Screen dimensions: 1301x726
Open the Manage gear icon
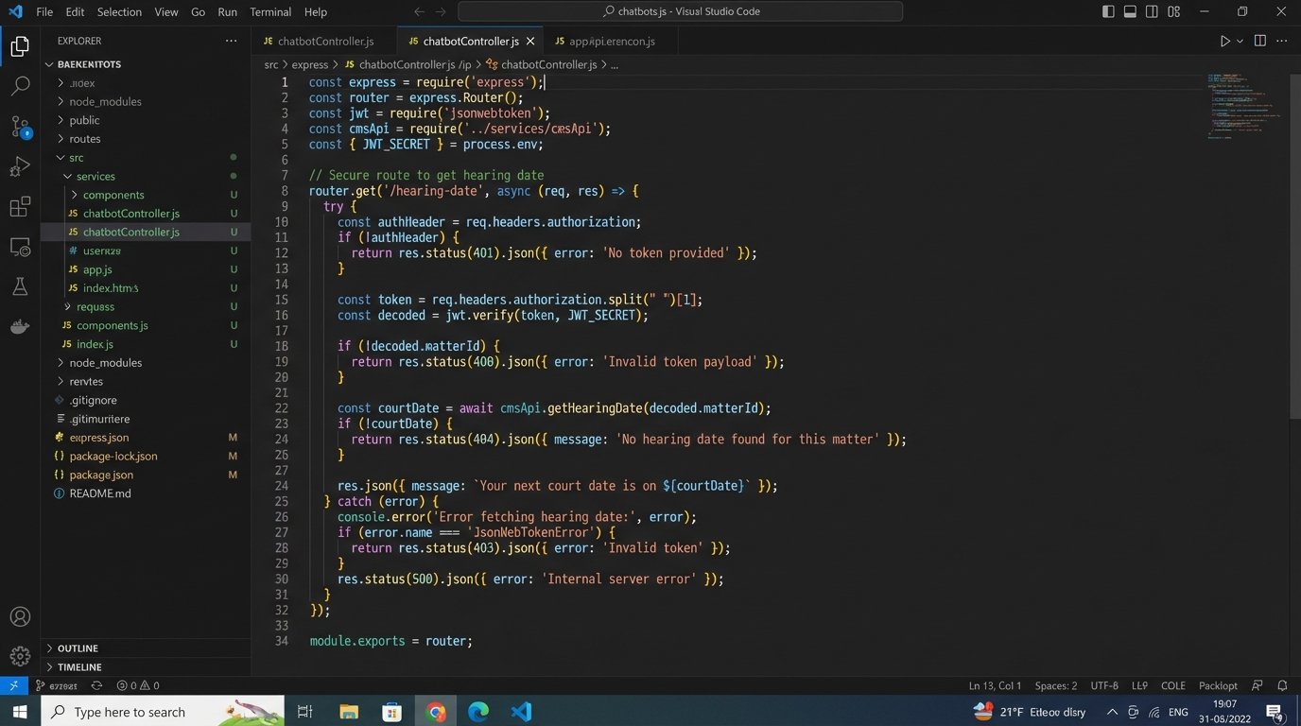[x=20, y=656]
